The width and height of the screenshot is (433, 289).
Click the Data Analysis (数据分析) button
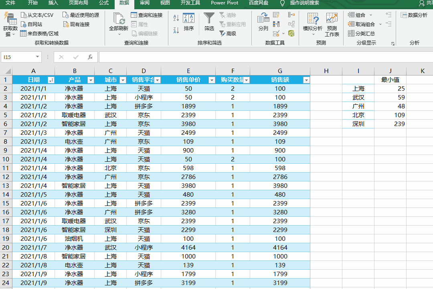(x=414, y=15)
